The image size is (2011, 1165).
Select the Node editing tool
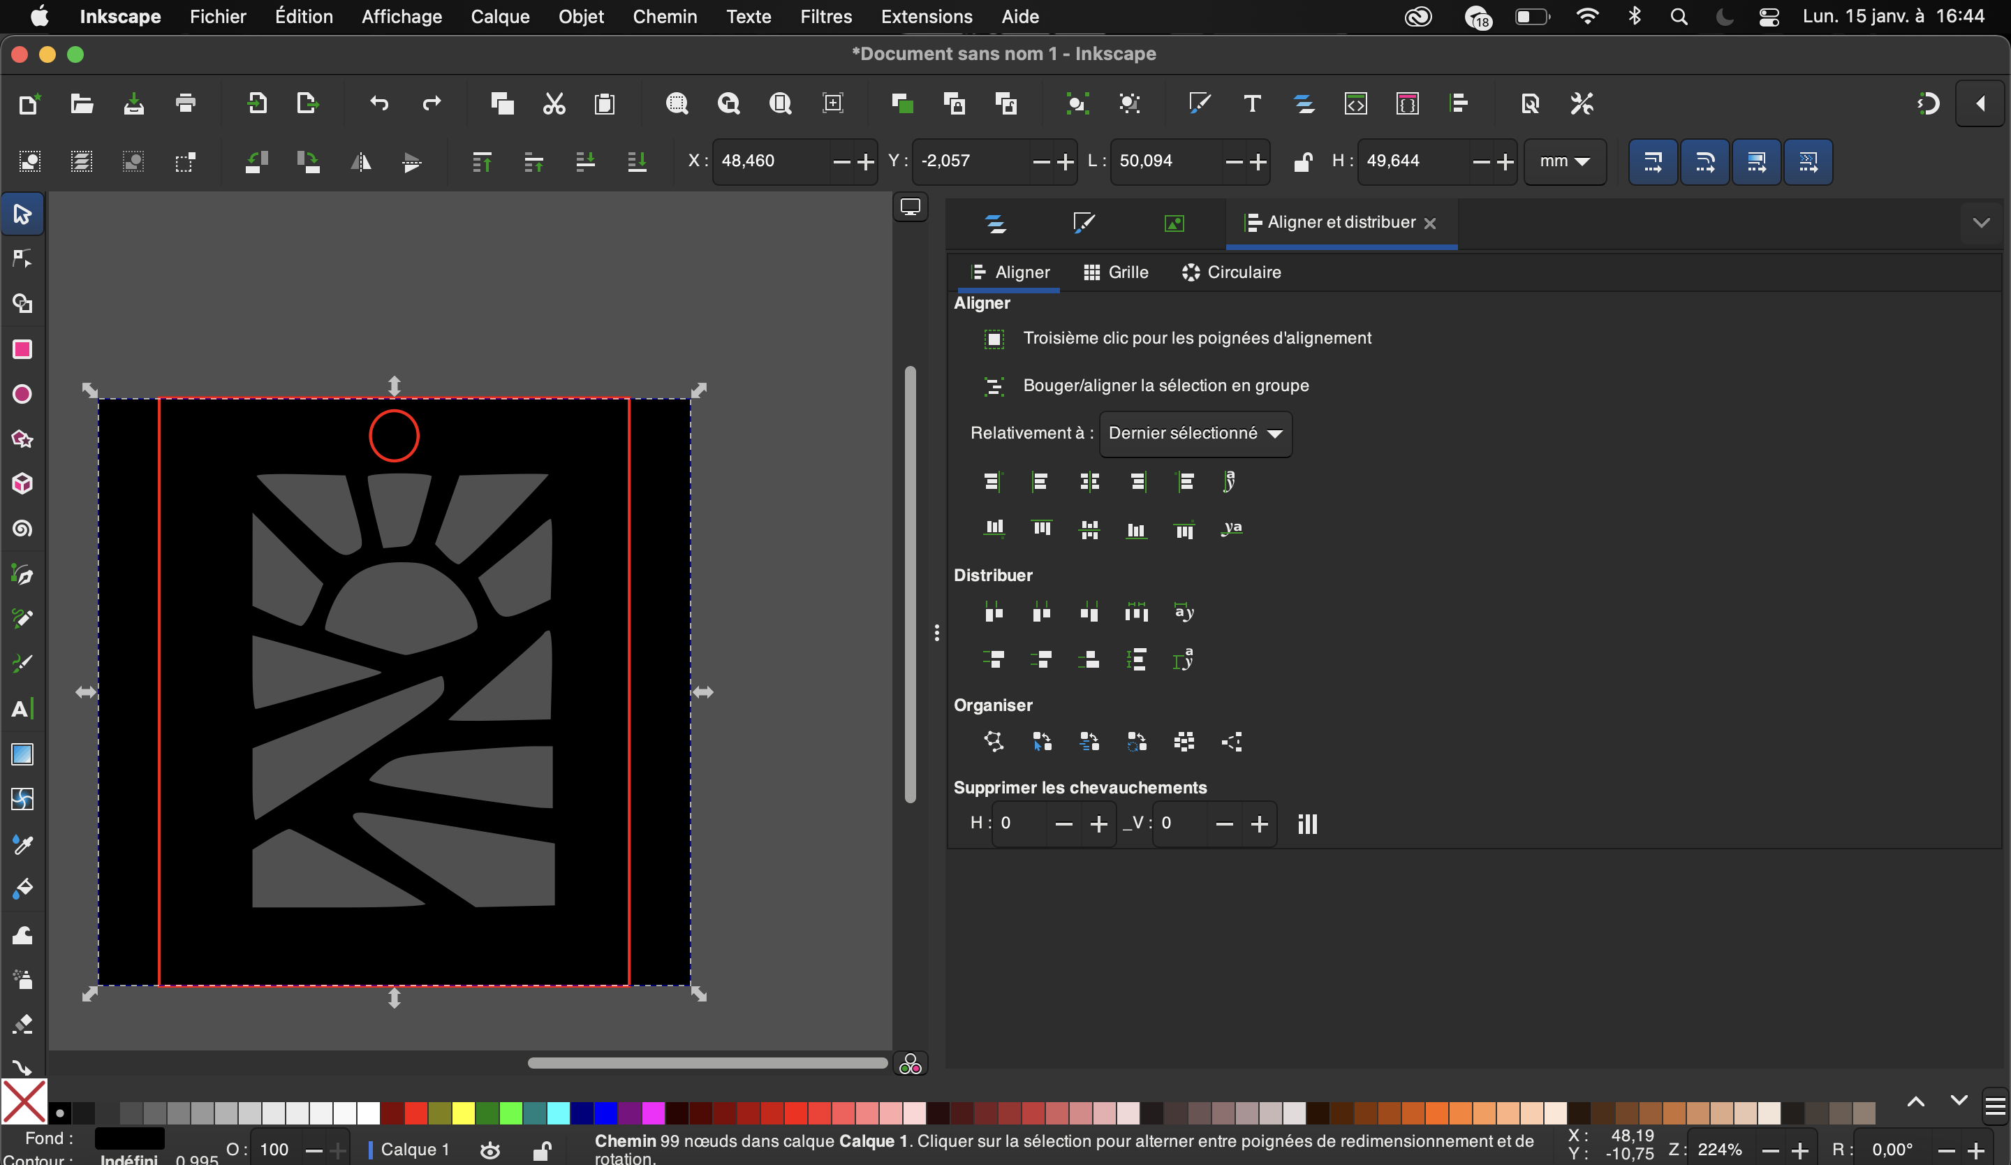(22, 258)
